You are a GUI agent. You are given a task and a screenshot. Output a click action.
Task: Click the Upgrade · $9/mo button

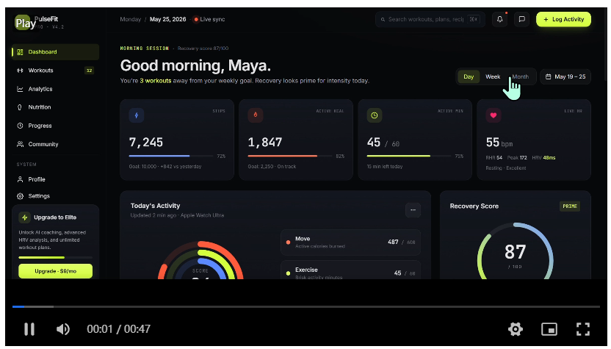pos(55,271)
